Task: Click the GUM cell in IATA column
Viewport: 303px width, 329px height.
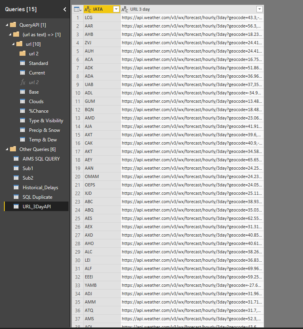Action: (x=102, y=101)
